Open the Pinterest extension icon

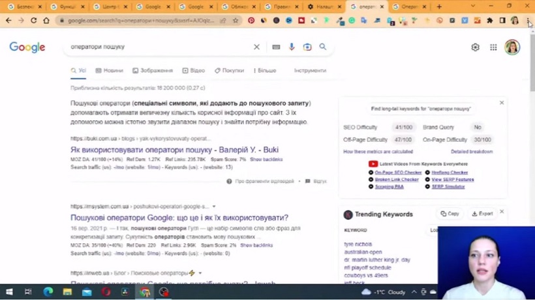tap(251, 20)
